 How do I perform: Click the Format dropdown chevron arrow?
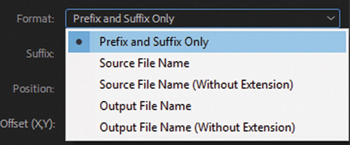[331, 19]
